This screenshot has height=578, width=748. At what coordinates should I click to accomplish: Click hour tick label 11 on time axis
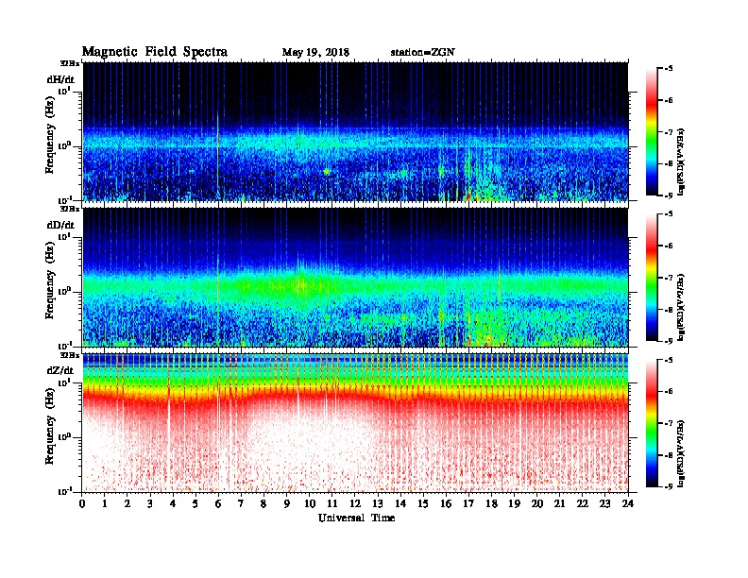point(332,504)
